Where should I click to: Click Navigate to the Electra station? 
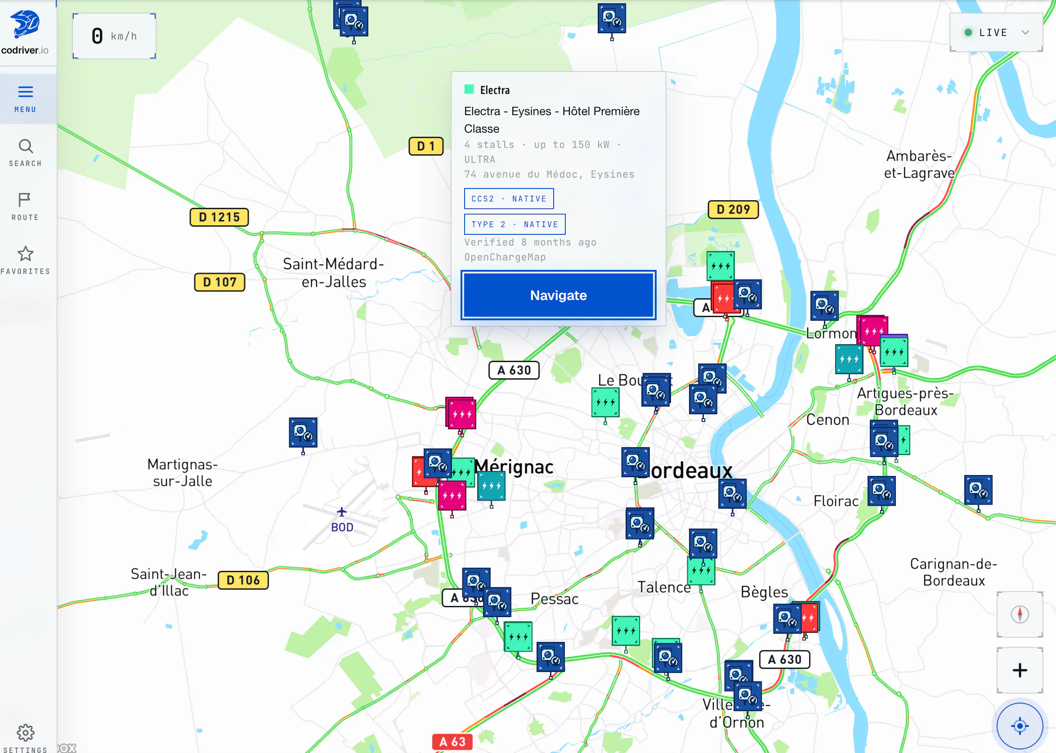point(558,296)
